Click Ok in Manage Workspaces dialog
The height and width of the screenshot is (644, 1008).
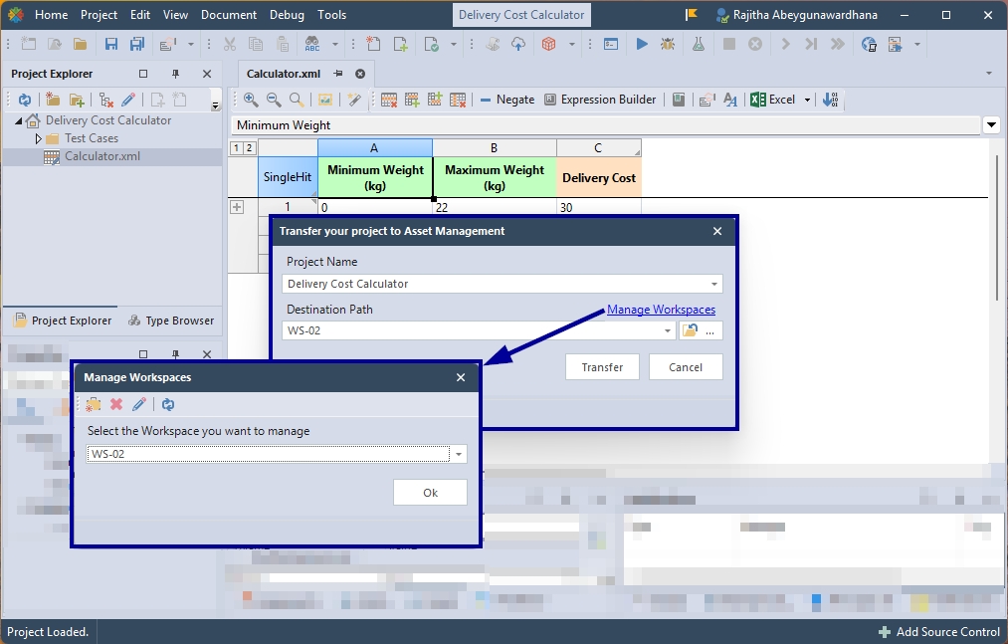(x=430, y=492)
